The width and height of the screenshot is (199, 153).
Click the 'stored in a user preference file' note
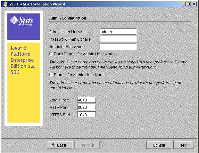pyautogui.click(x=118, y=64)
